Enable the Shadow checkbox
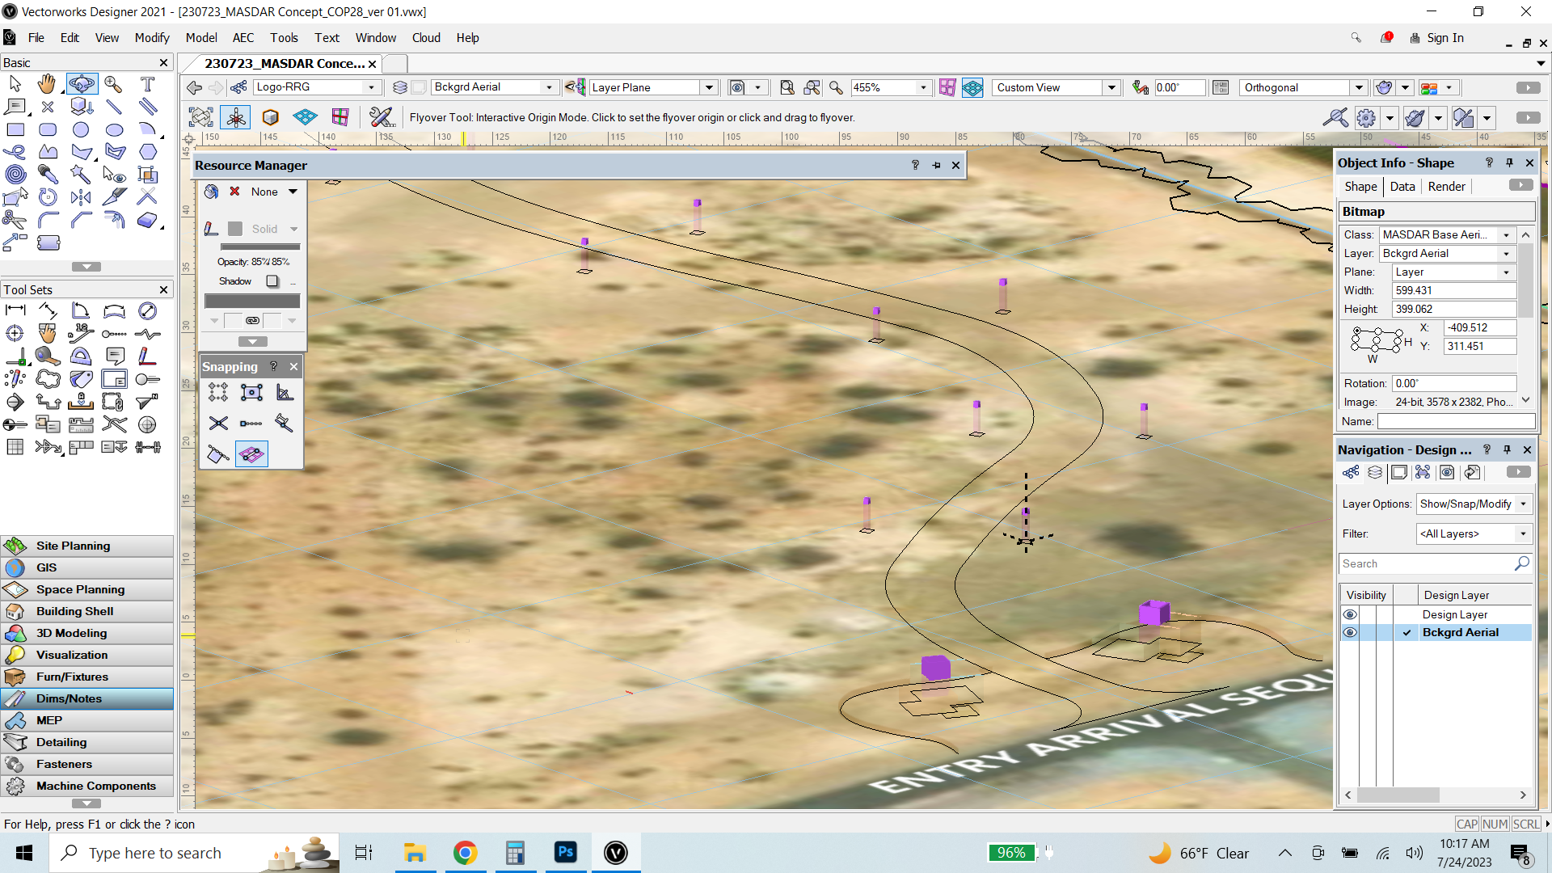1552x873 pixels. click(x=272, y=281)
